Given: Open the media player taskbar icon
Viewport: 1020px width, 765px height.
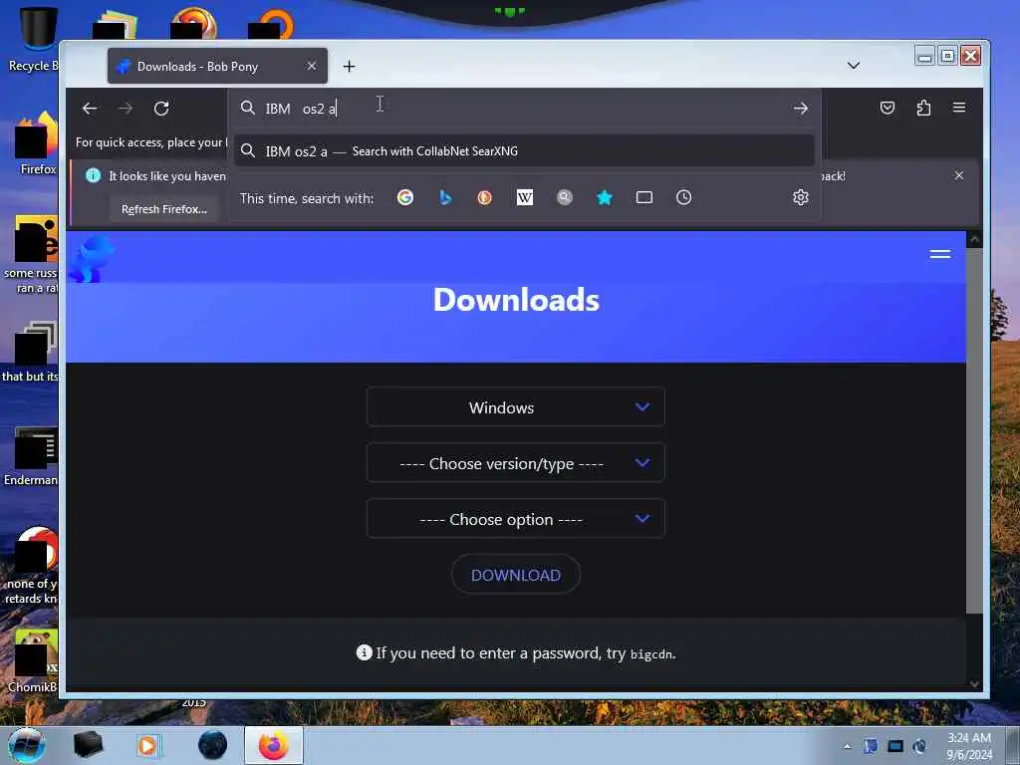Looking at the screenshot, I should point(147,745).
